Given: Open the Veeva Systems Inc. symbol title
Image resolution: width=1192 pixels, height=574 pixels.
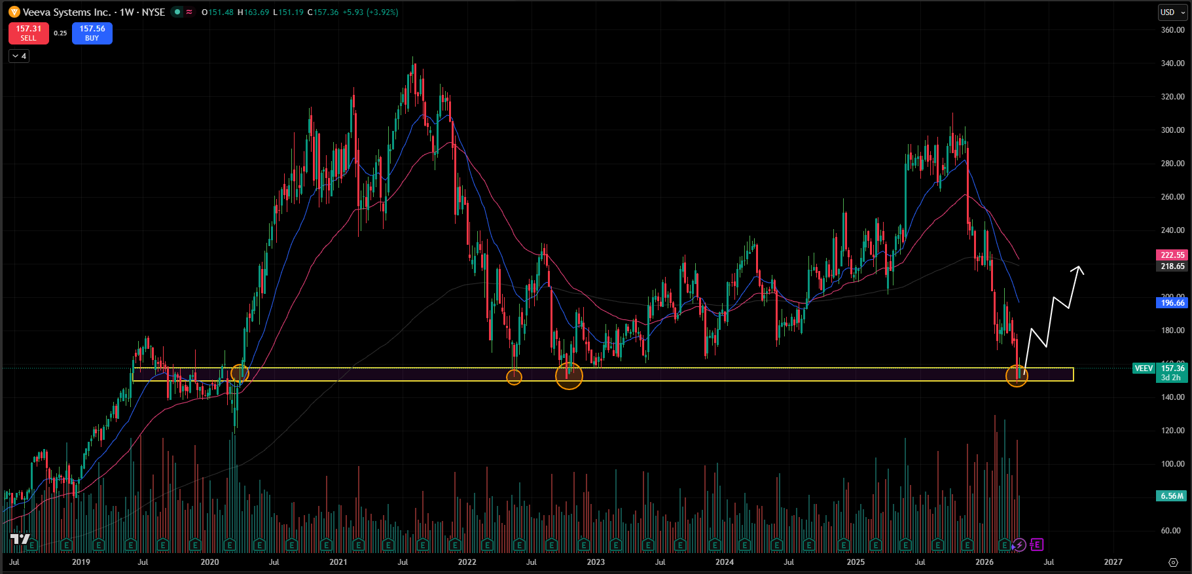Looking at the screenshot, I should tap(67, 12).
